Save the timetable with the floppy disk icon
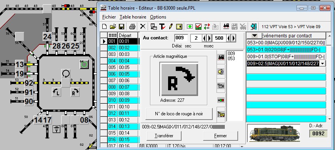This screenshot has width=335, height=150. coord(122,27)
